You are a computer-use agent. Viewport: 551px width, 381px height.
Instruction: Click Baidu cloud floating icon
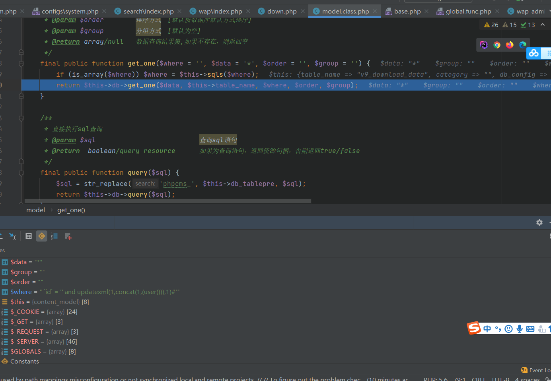pyautogui.click(x=534, y=53)
